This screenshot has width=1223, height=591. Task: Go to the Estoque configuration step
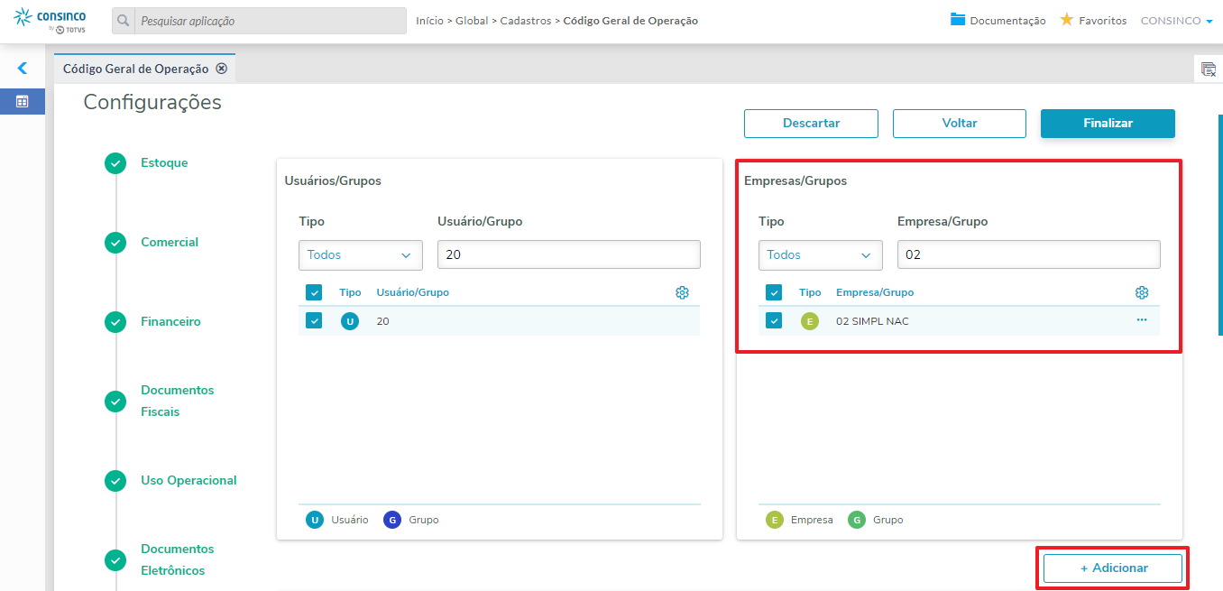pyautogui.click(x=164, y=163)
